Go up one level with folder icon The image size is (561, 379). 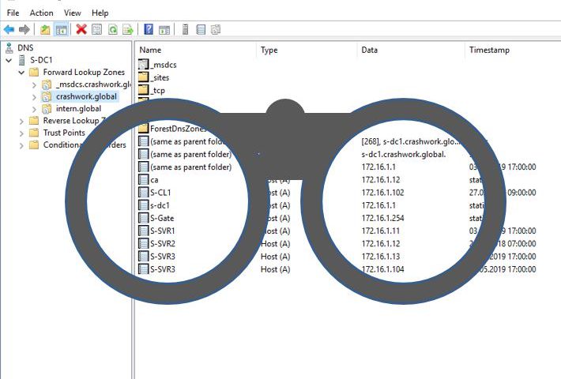coord(45,29)
